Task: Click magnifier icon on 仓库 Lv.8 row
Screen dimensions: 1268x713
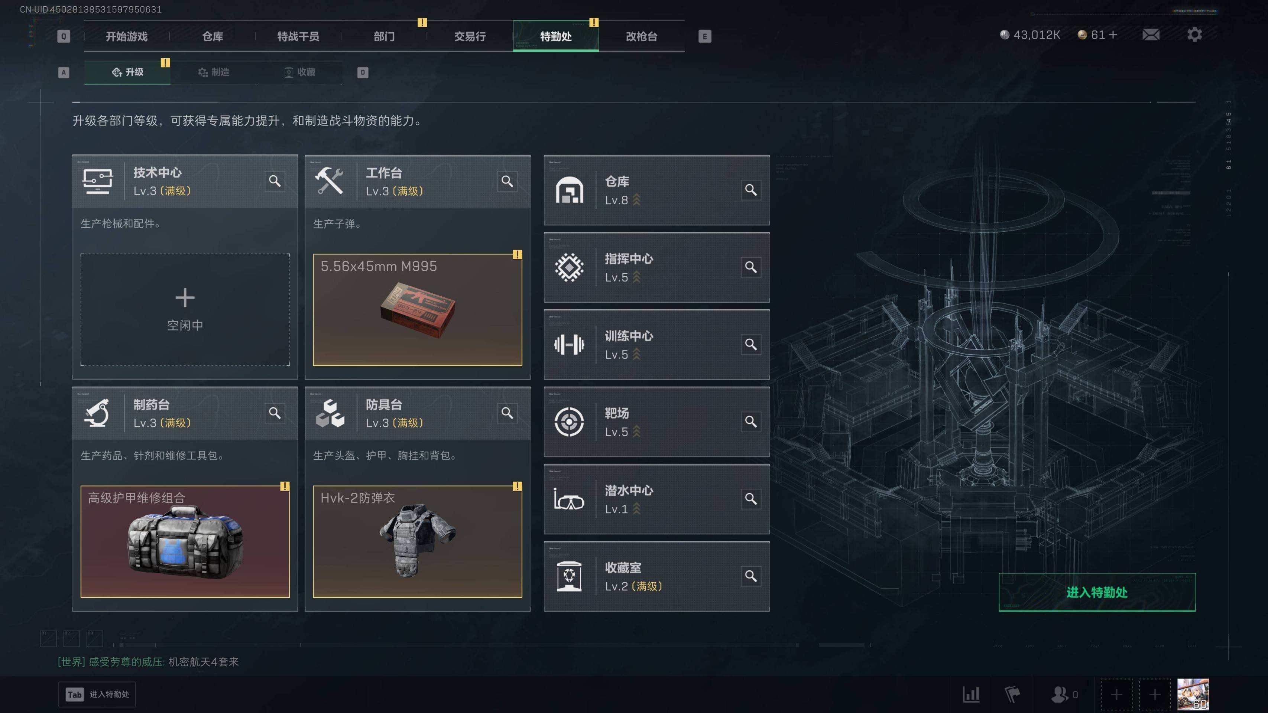Action: [751, 190]
